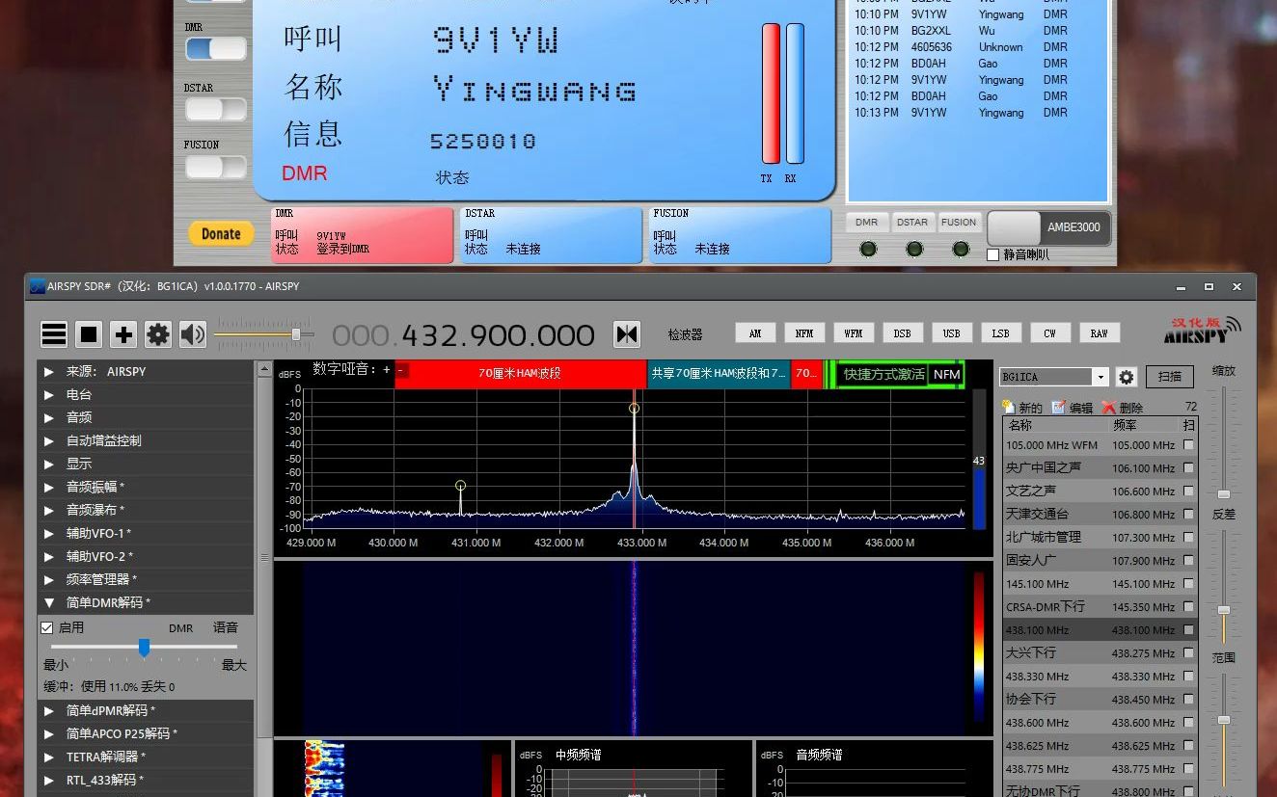
Task: Select USB demodulation mode
Action: coord(952,333)
